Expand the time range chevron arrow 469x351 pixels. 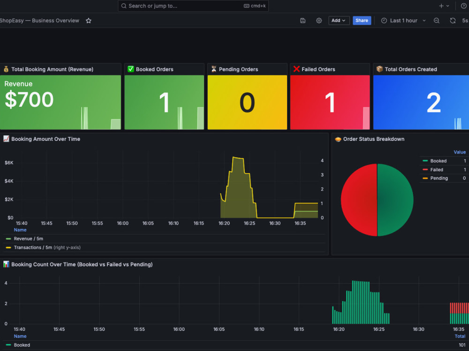pyautogui.click(x=424, y=21)
